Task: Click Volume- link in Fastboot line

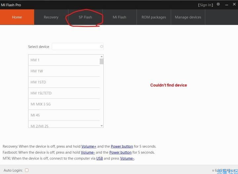Action: point(88,152)
